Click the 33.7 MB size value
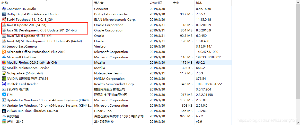The image size is (300, 125). pyautogui.click(x=186, y=14)
